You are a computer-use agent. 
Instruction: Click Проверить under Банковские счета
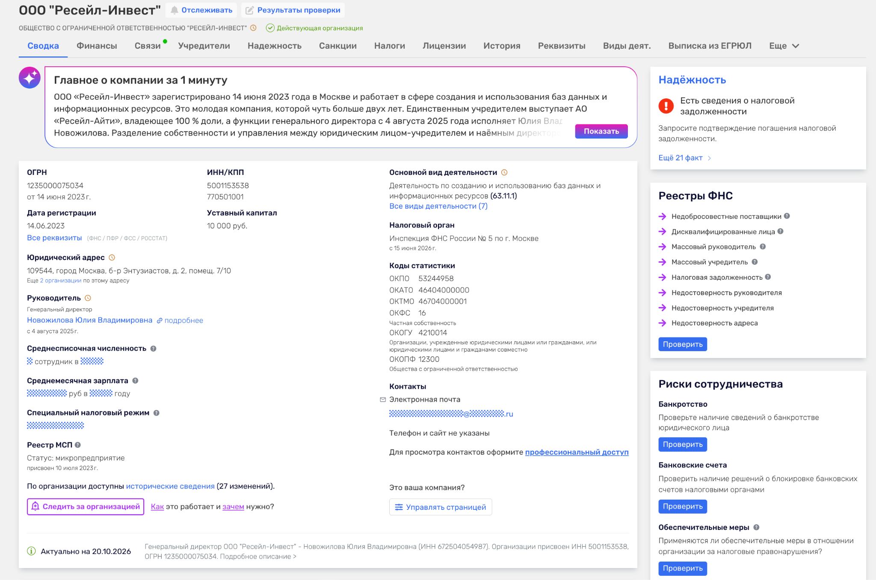(683, 506)
